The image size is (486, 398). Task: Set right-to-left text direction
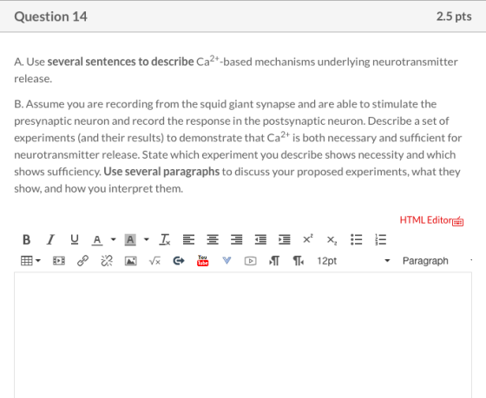tap(299, 261)
